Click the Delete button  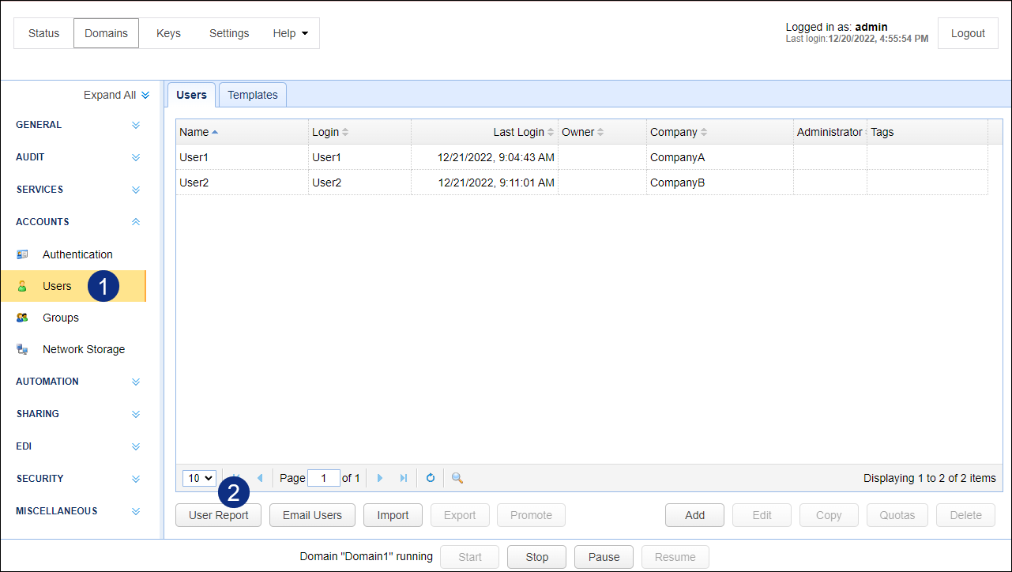(x=965, y=515)
